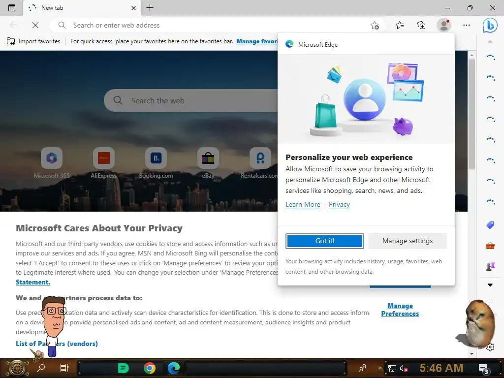The width and height of the screenshot is (504, 378).
Task: Open Task View in taskbar
Action: pyautogui.click(x=64, y=368)
